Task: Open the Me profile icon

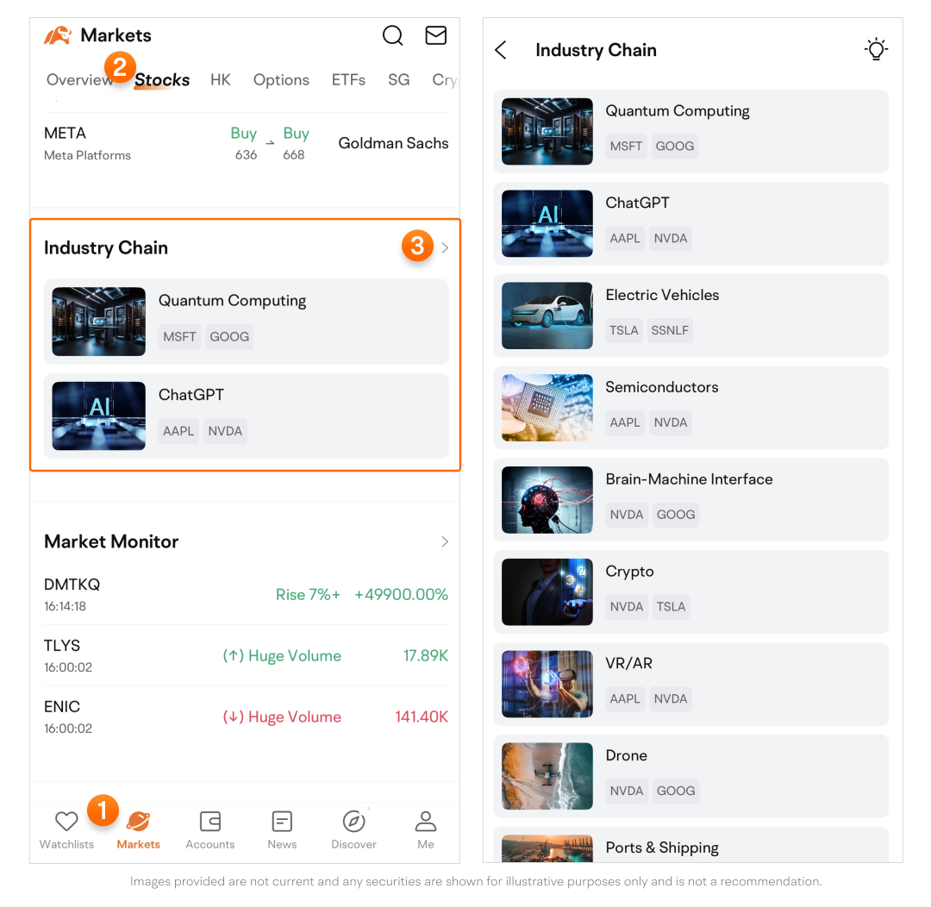Action: 426,822
